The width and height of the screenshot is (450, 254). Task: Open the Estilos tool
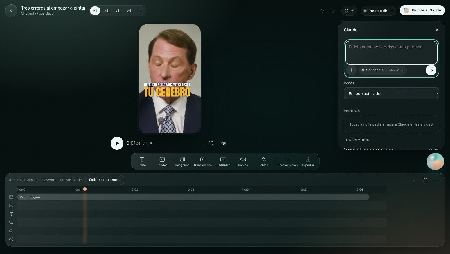[263, 161]
